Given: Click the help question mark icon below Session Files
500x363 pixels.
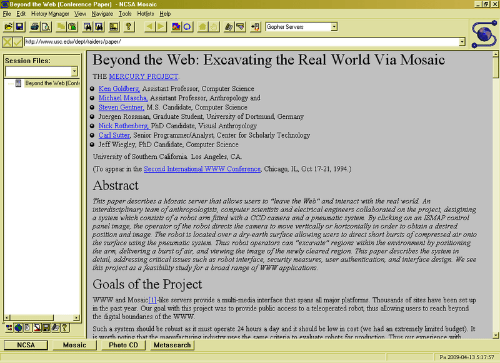Looking at the screenshot, I should pos(64,327).
